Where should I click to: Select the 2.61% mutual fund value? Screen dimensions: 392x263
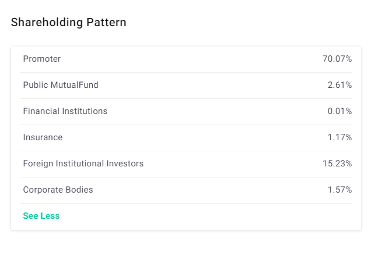(339, 85)
